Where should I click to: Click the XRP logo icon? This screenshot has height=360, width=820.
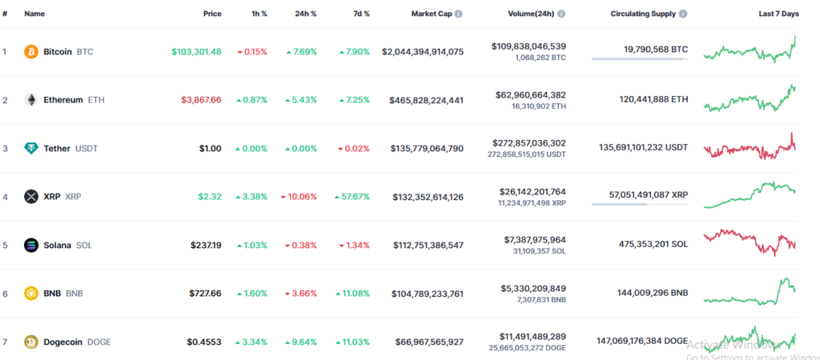tap(32, 196)
